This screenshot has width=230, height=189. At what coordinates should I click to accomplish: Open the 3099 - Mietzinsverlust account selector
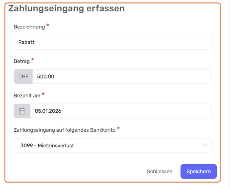[x=112, y=145]
